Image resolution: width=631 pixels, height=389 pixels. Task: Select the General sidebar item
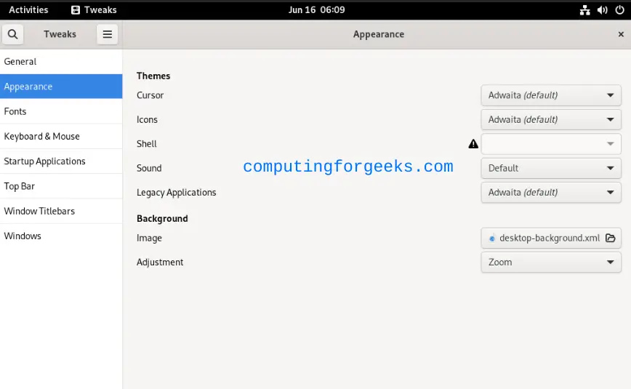click(61, 62)
